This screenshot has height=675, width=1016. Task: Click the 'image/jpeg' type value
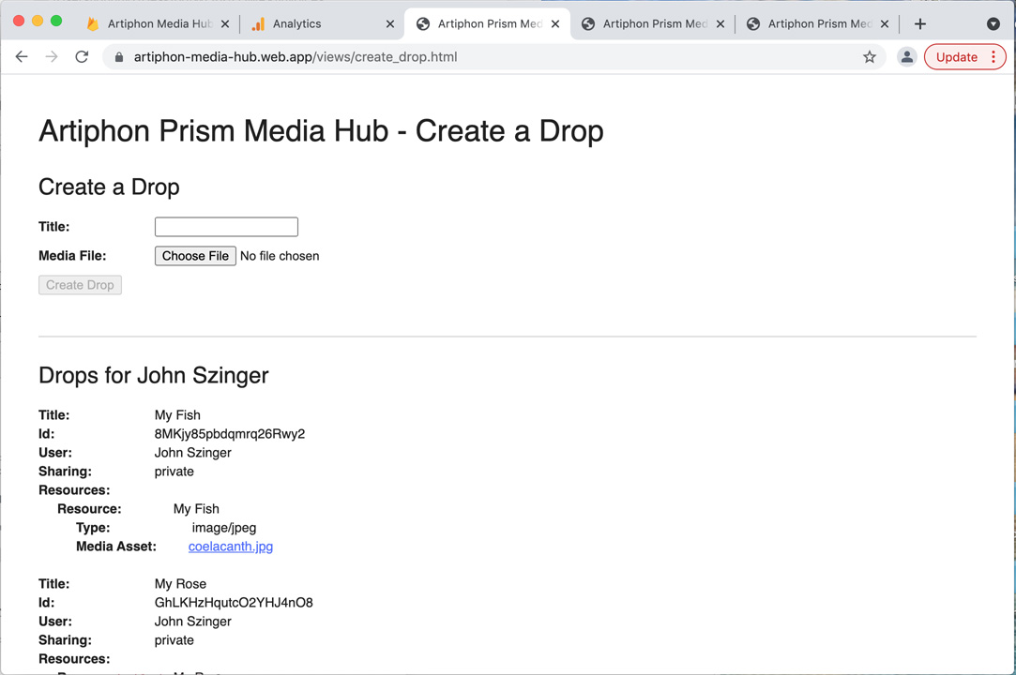tap(224, 527)
